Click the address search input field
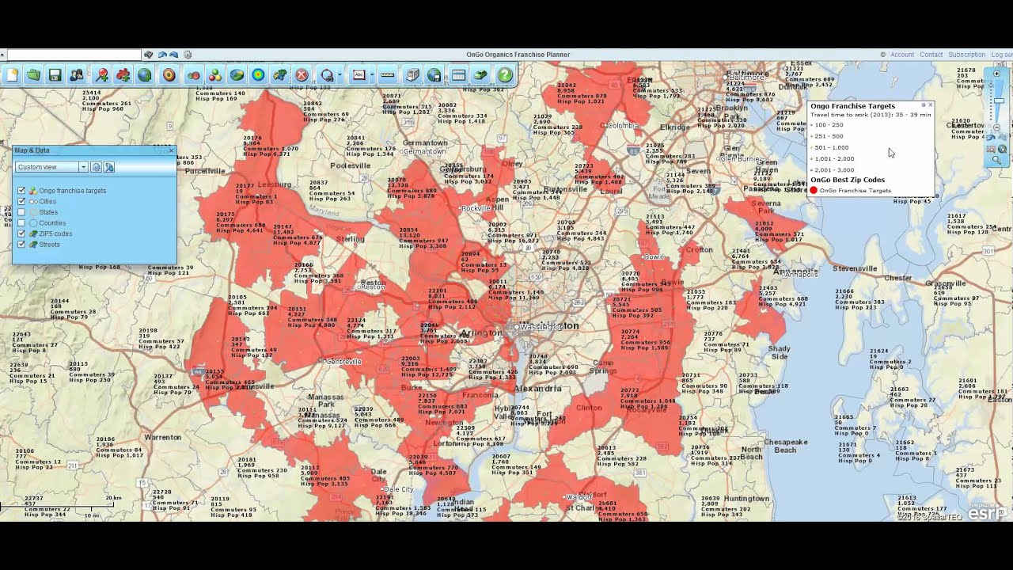Image resolution: width=1013 pixels, height=570 pixels. [74, 55]
